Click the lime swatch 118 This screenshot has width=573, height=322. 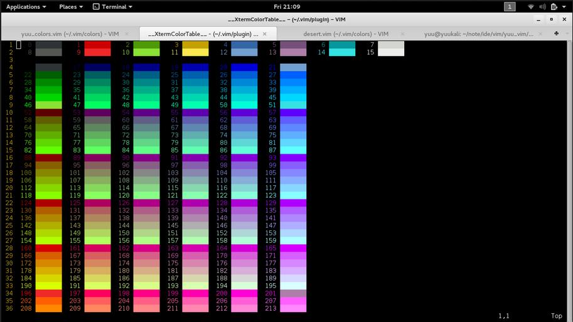tap(48, 195)
